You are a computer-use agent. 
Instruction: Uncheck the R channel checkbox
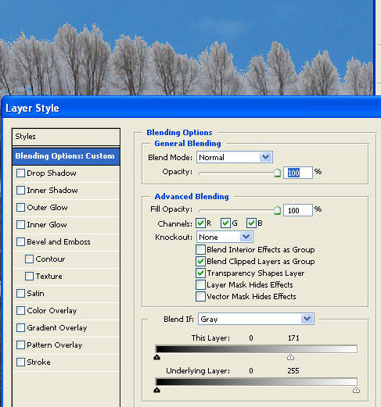point(200,223)
